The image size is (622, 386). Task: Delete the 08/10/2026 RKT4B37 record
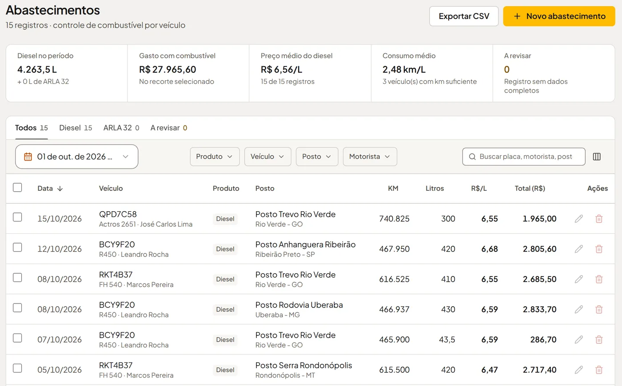599,279
